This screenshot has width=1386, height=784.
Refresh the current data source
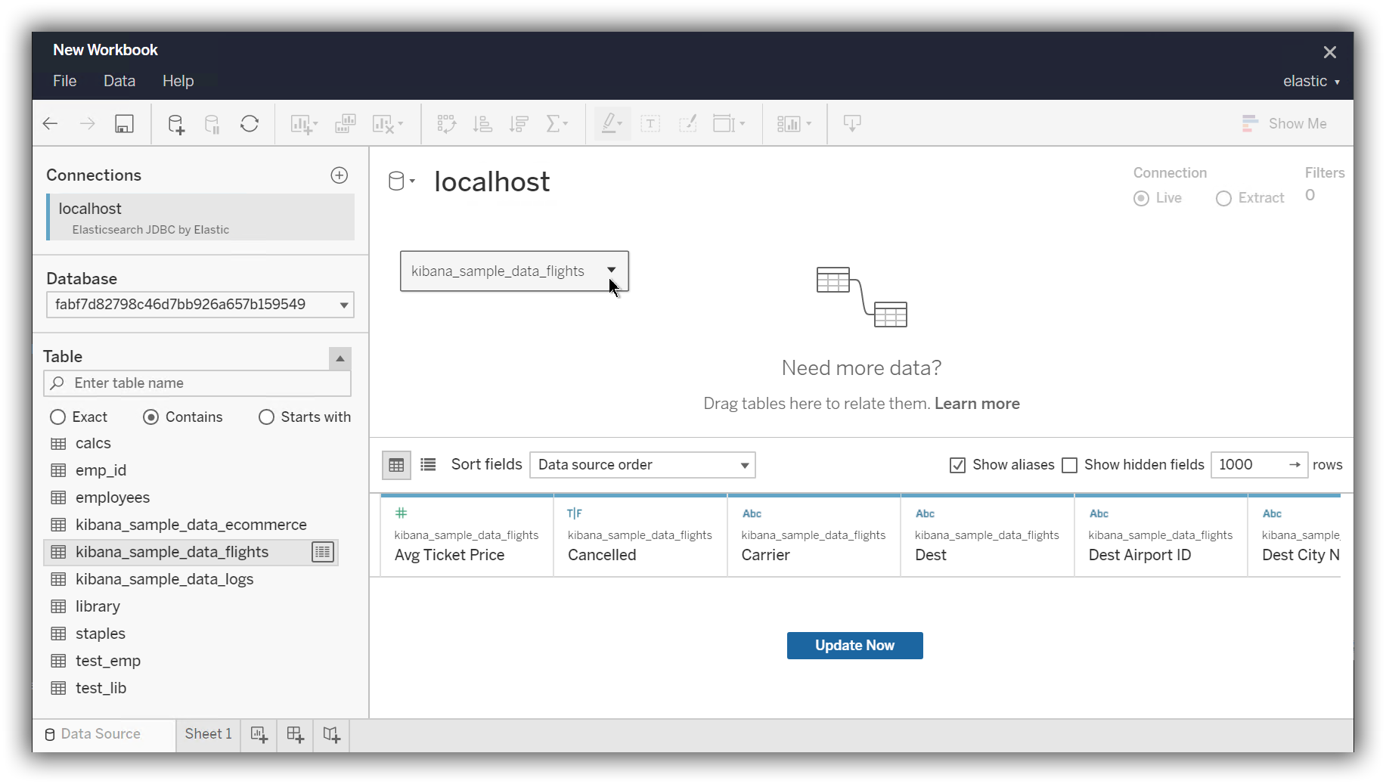[x=250, y=123]
